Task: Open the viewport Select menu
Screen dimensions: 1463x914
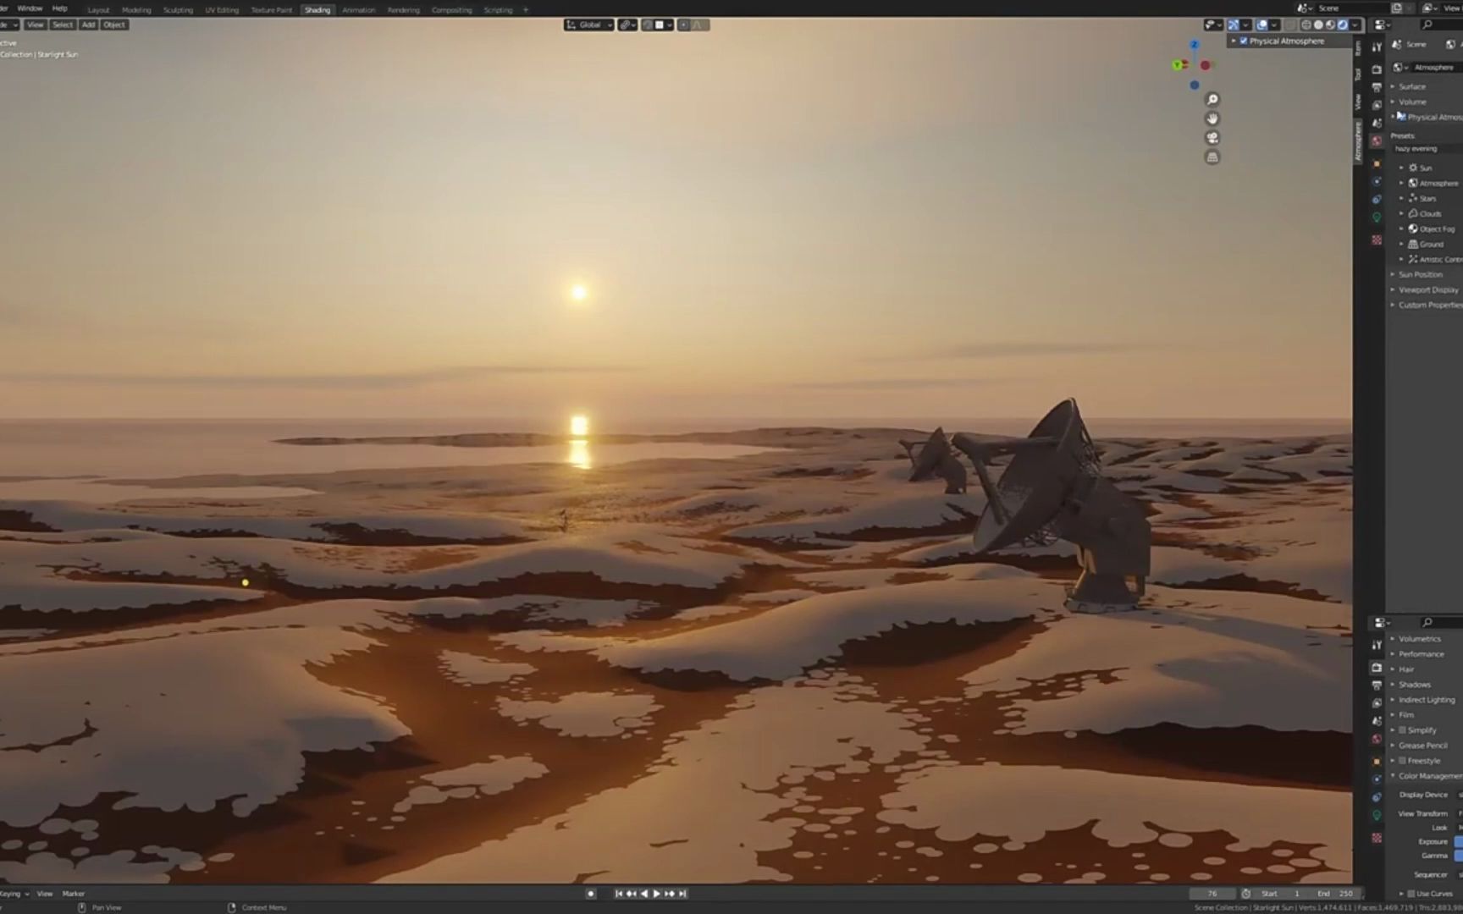Action: 63,25
